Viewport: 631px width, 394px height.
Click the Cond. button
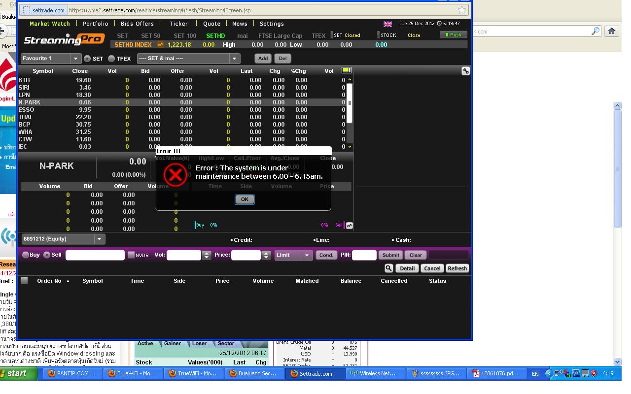click(x=326, y=255)
